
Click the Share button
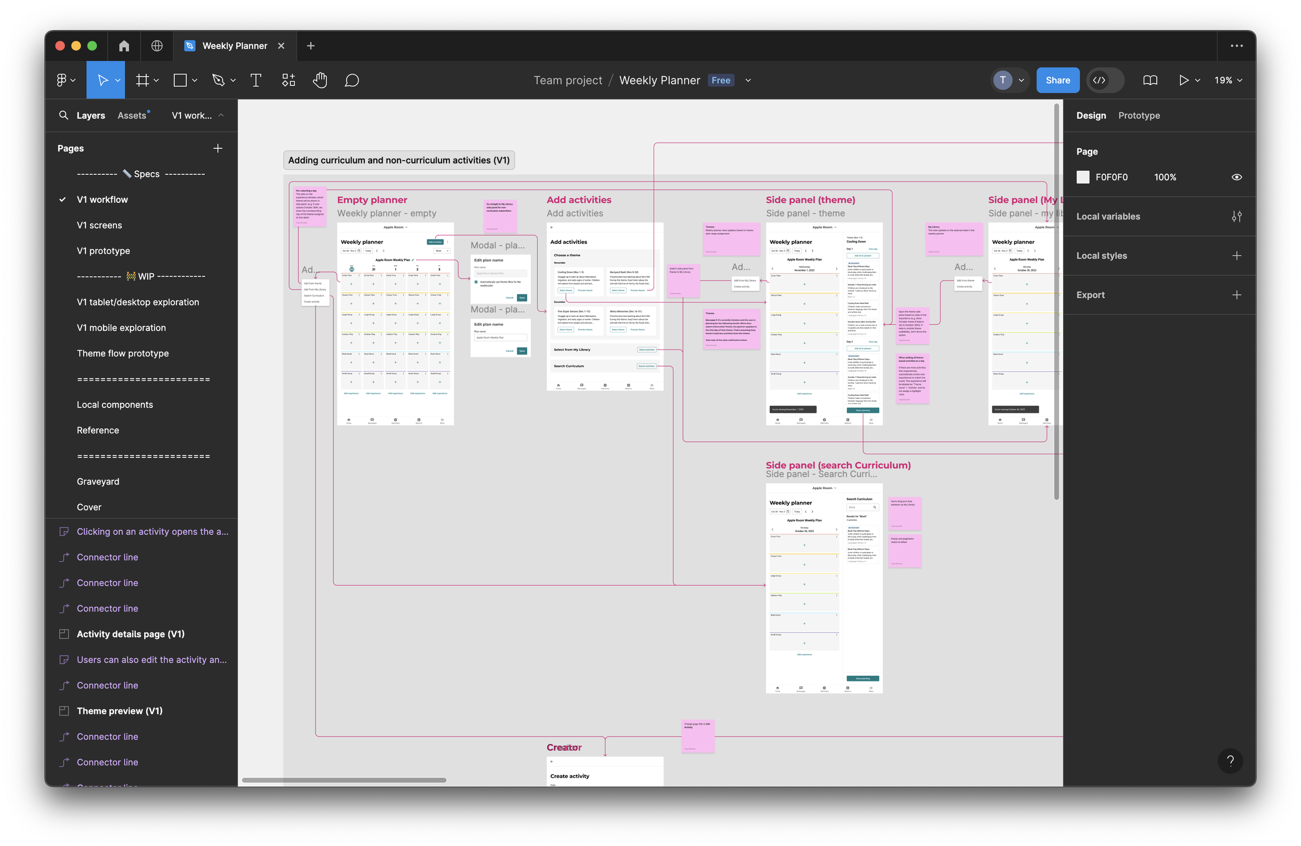click(x=1057, y=80)
